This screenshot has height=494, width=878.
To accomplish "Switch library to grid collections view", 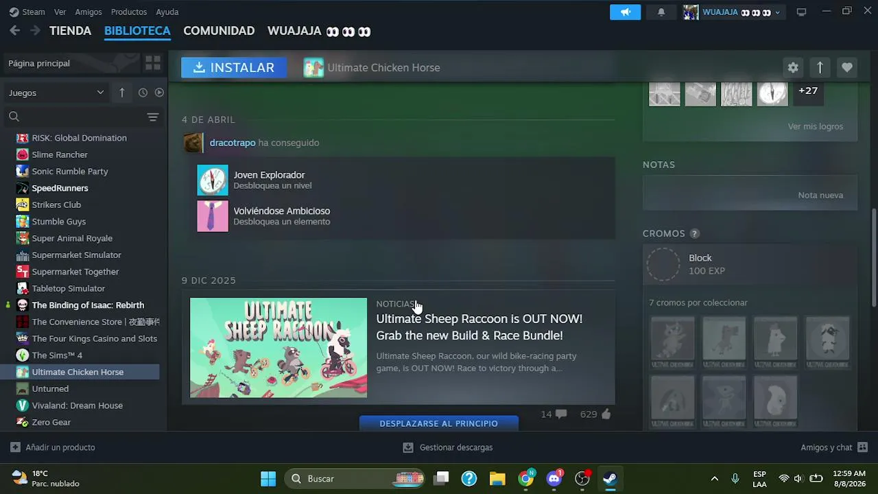I will [x=153, y=63].
